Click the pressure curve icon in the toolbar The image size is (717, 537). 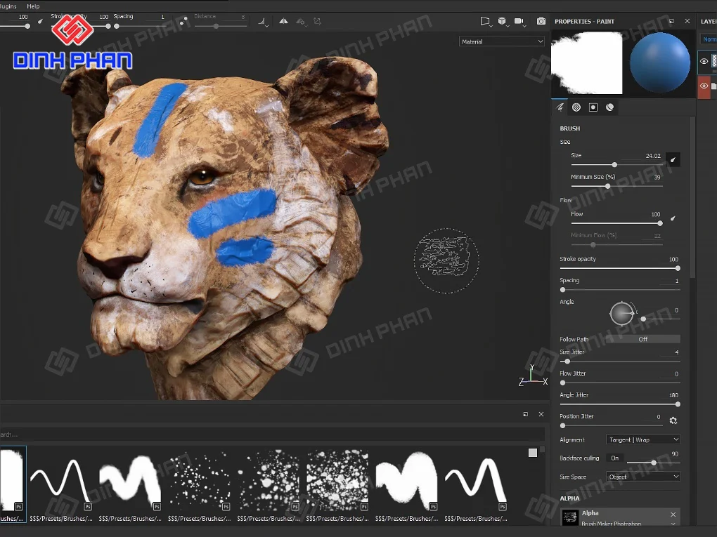tap(261, 21)
